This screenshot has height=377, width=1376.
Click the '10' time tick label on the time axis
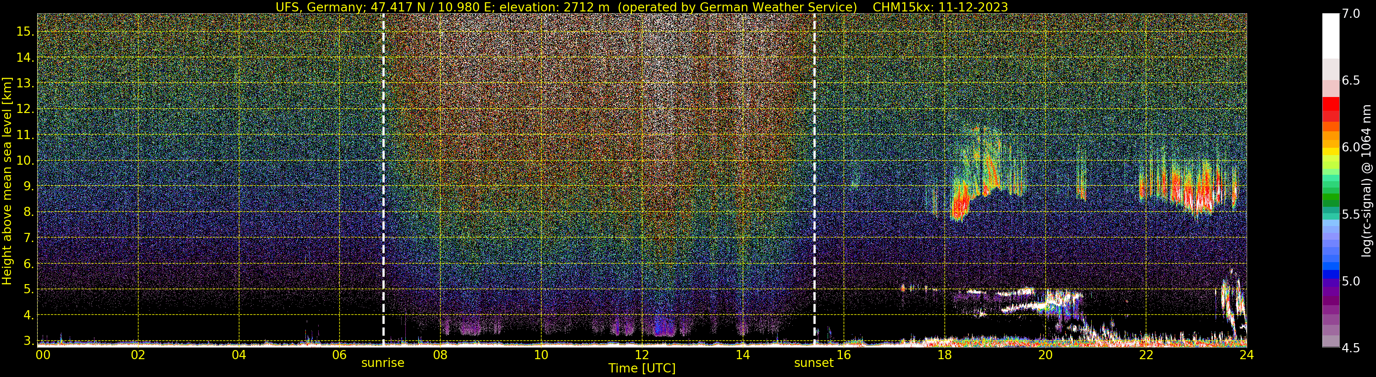541,355
